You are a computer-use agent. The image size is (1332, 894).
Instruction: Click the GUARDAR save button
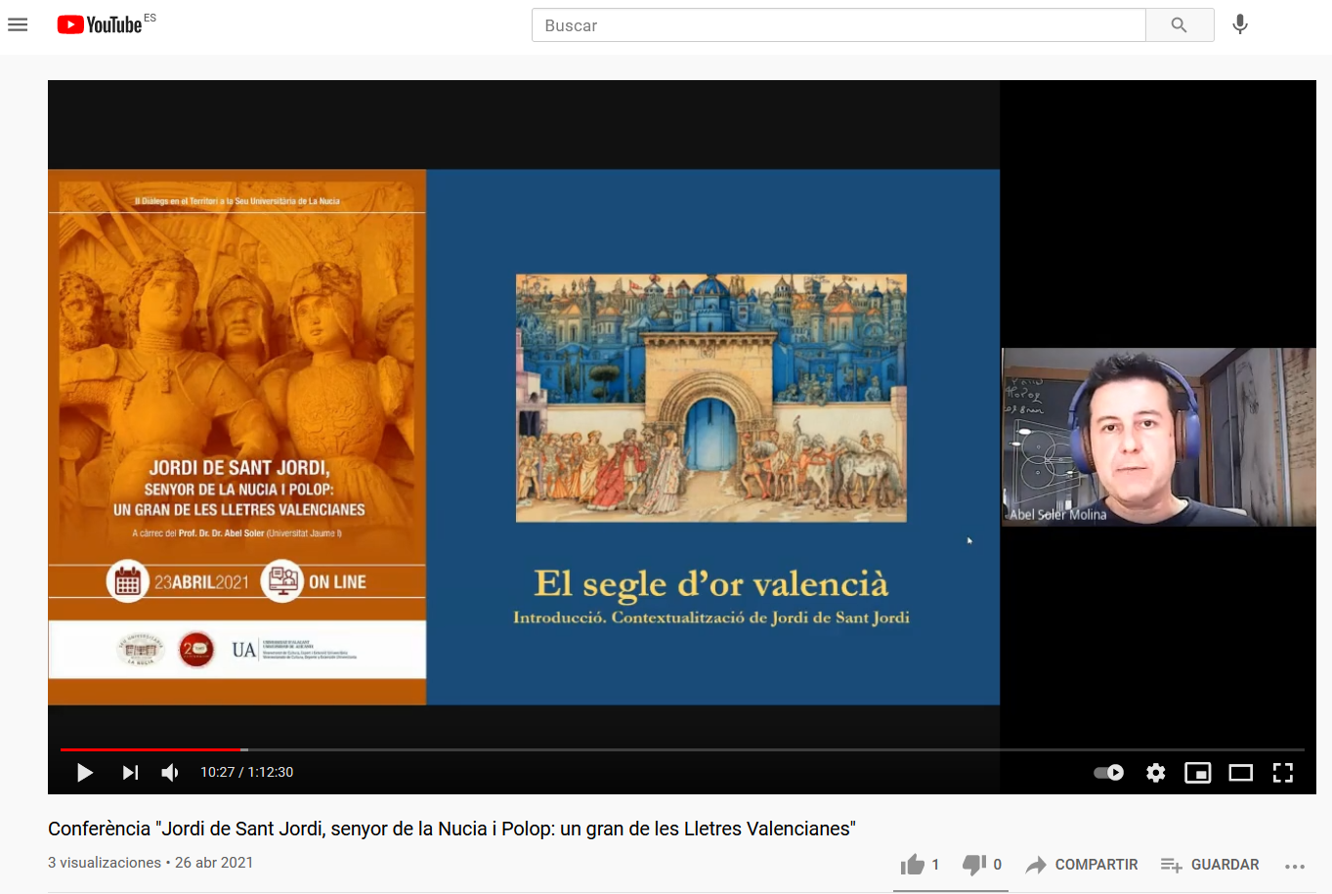tap(1210, 865)
